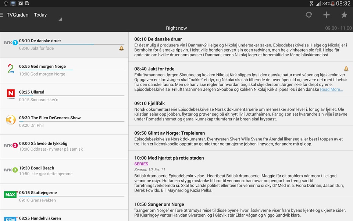Screen dimensions: 353x221
Task: Tap the refresh icon in the top bar
Action: (x=309, y=15)
